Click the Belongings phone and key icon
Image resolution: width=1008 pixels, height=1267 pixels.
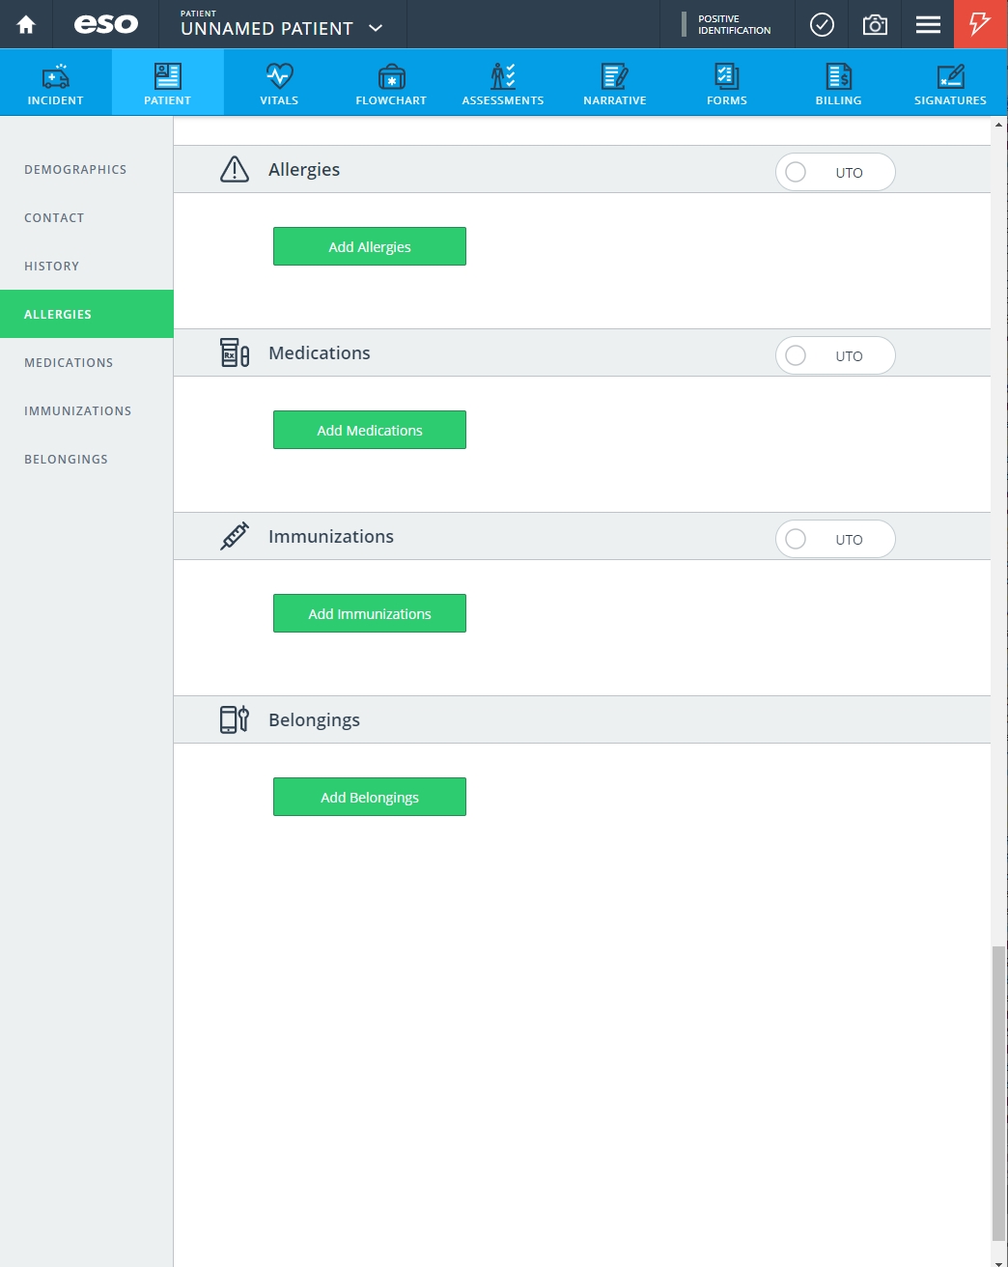point(235,719)
